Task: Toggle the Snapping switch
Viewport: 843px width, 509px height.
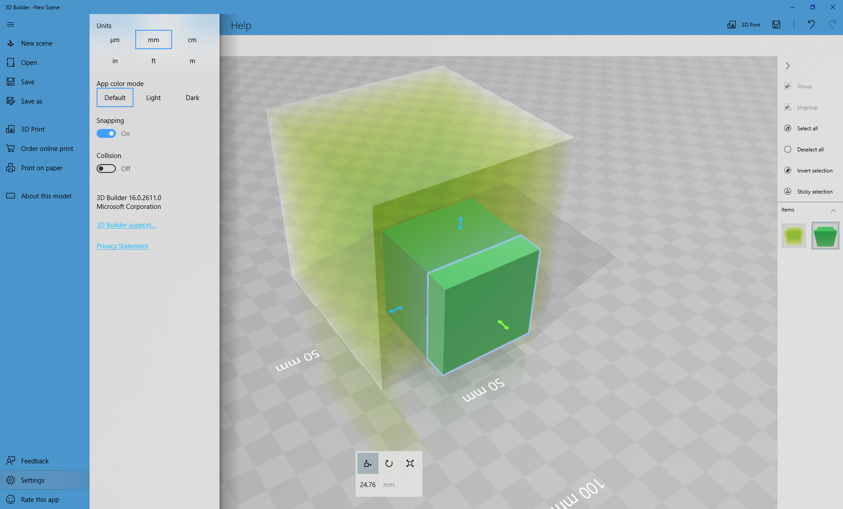Action: pyautogui.click(x=106, y=133)
